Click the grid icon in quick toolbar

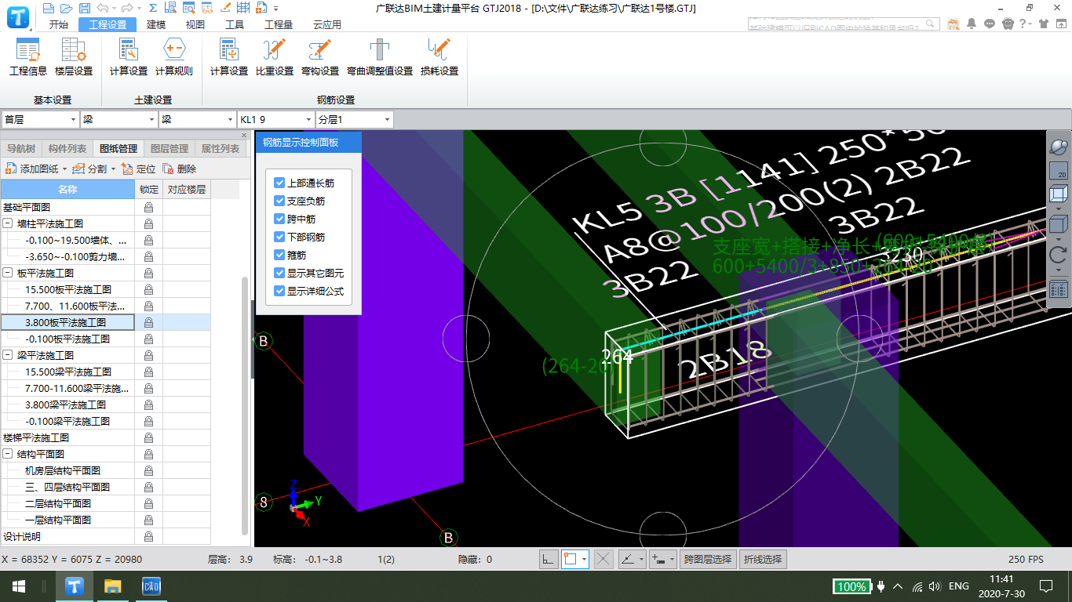[243, 8]
